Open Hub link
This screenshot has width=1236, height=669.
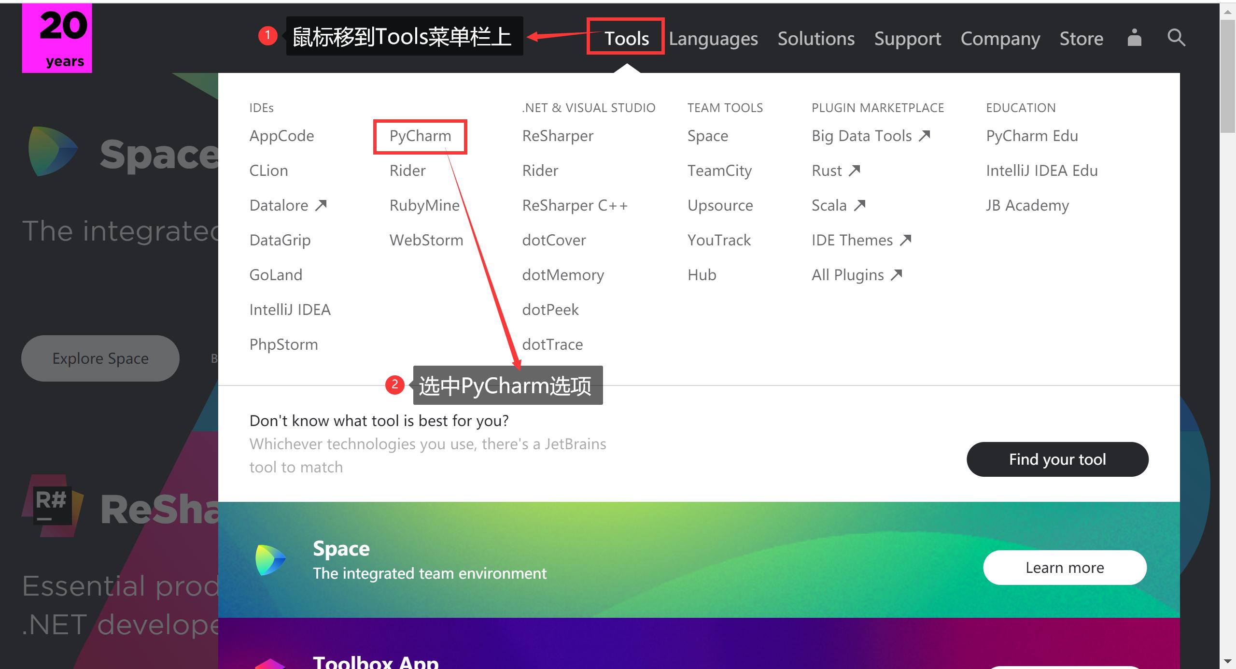click(702, 275)
